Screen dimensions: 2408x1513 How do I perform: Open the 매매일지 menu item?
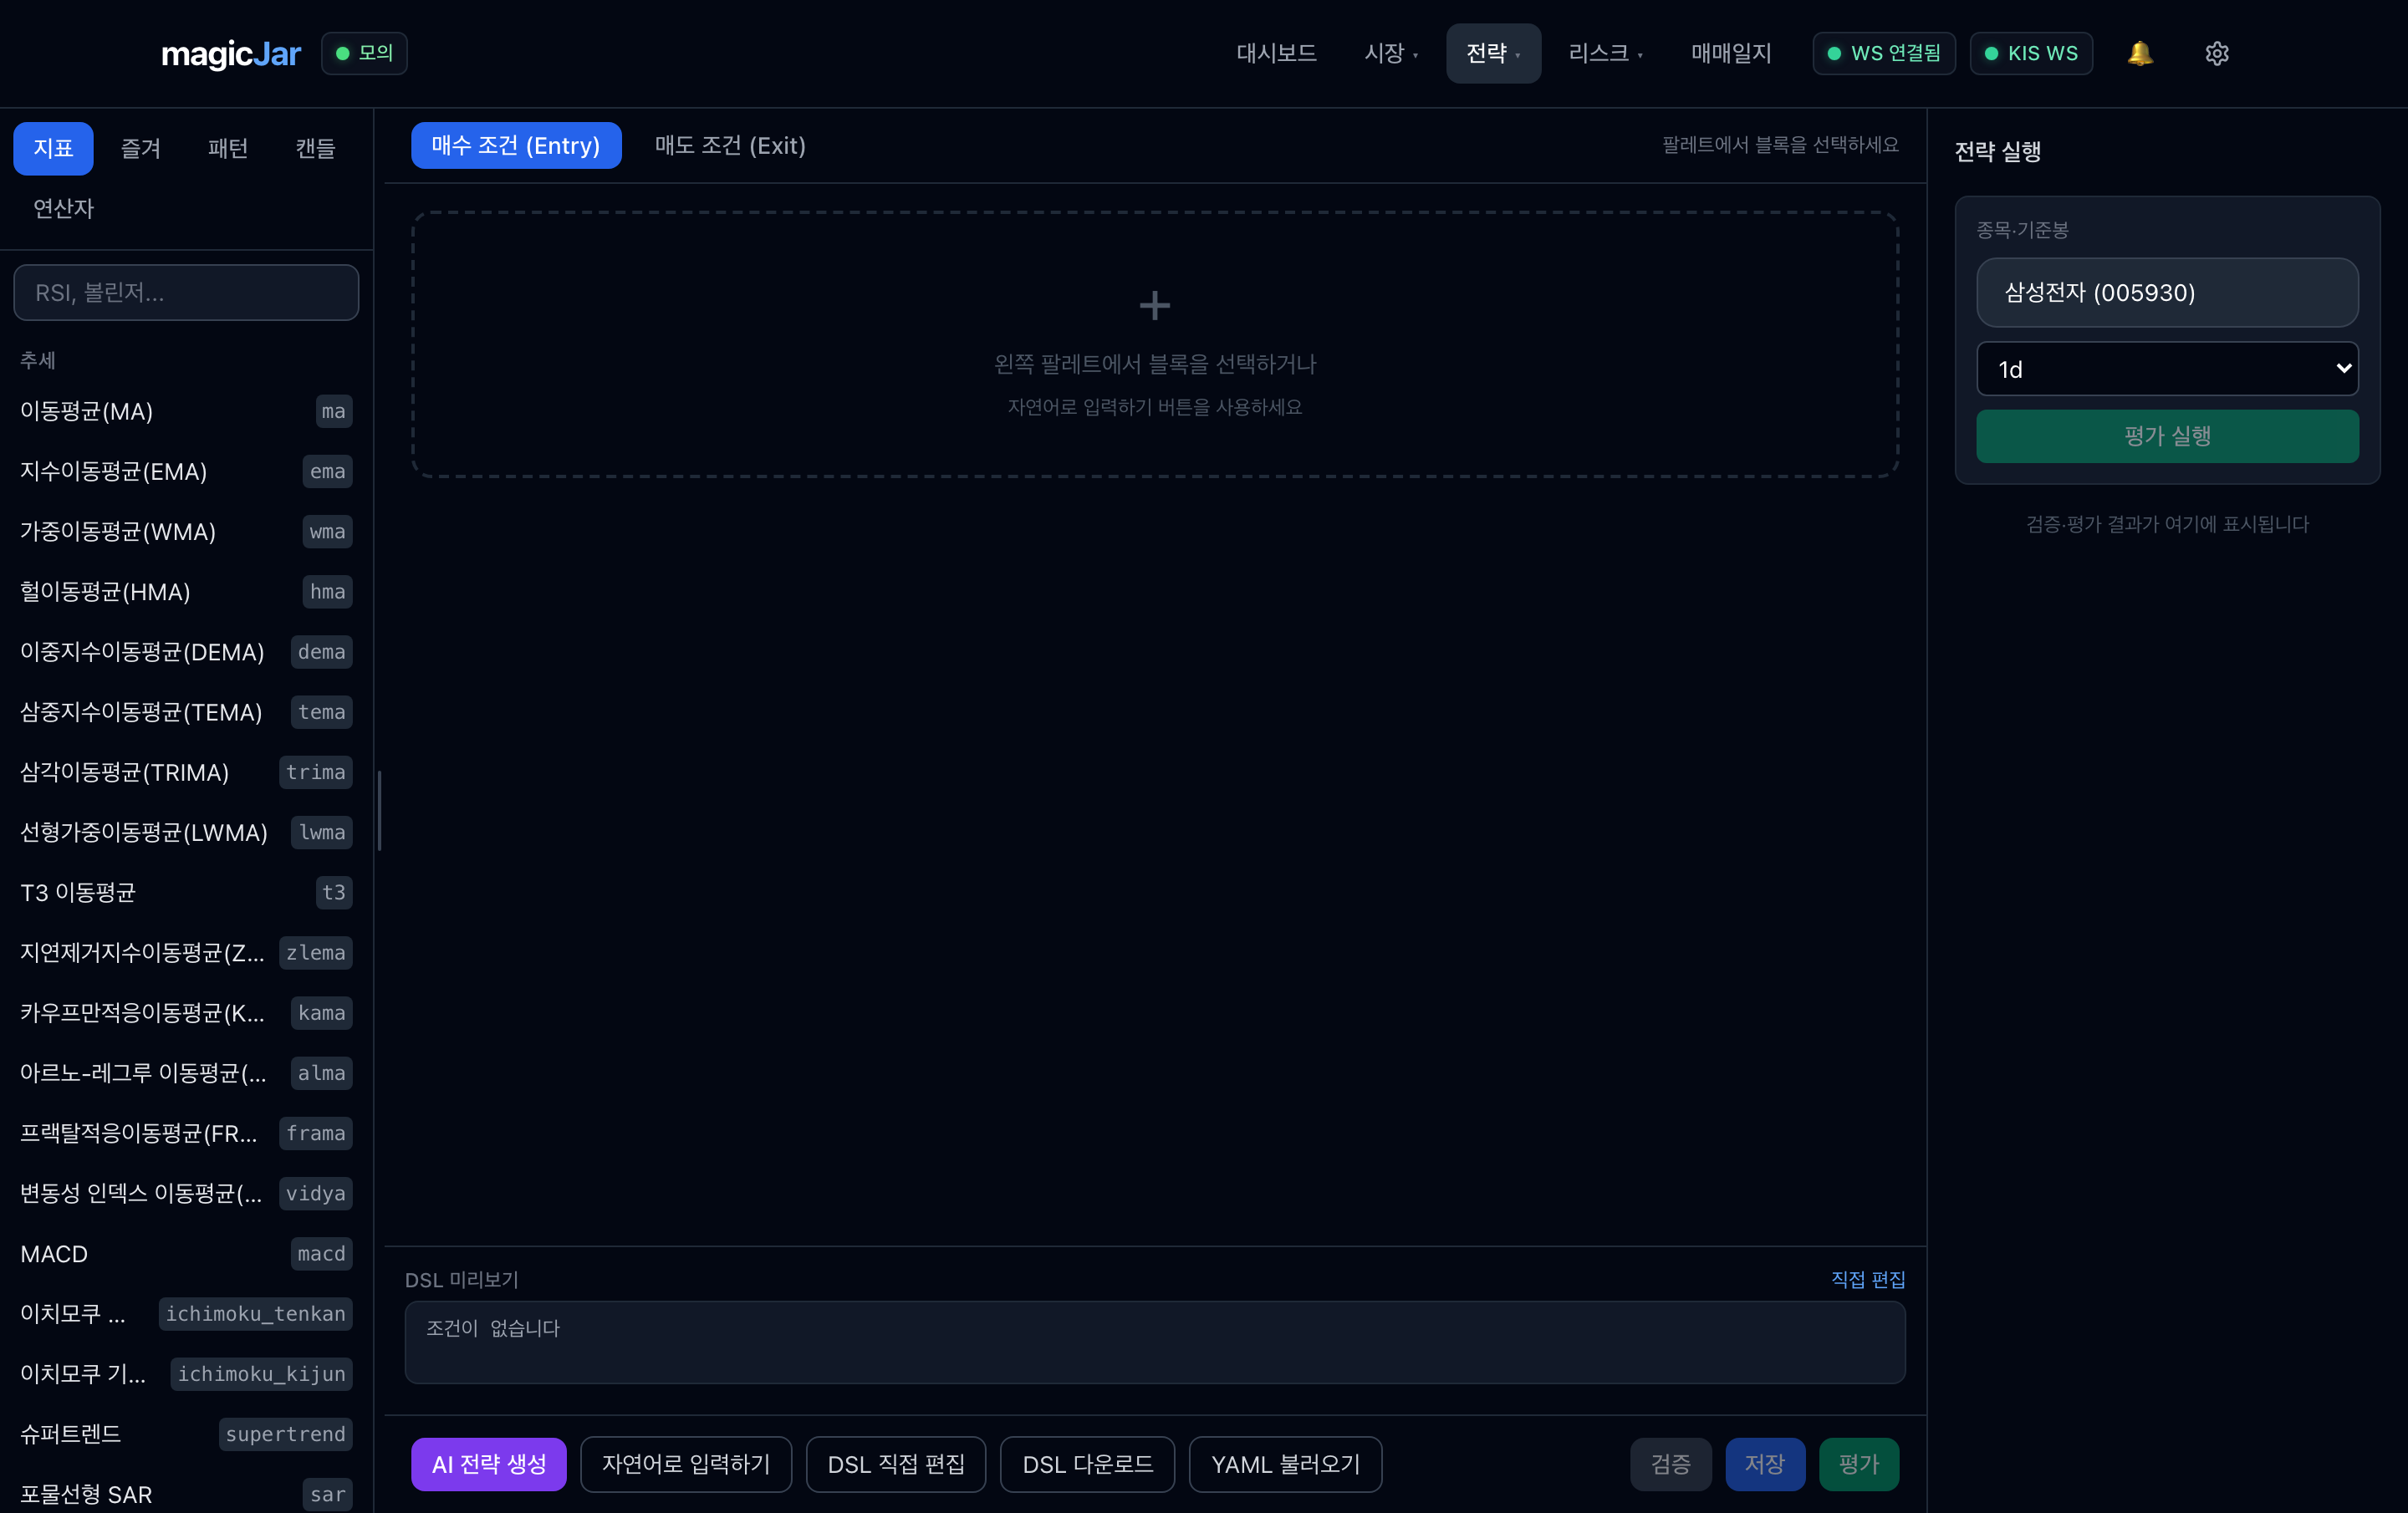tap(1730, 53)
